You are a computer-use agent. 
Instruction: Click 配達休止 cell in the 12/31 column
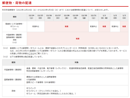coord(93,26)
